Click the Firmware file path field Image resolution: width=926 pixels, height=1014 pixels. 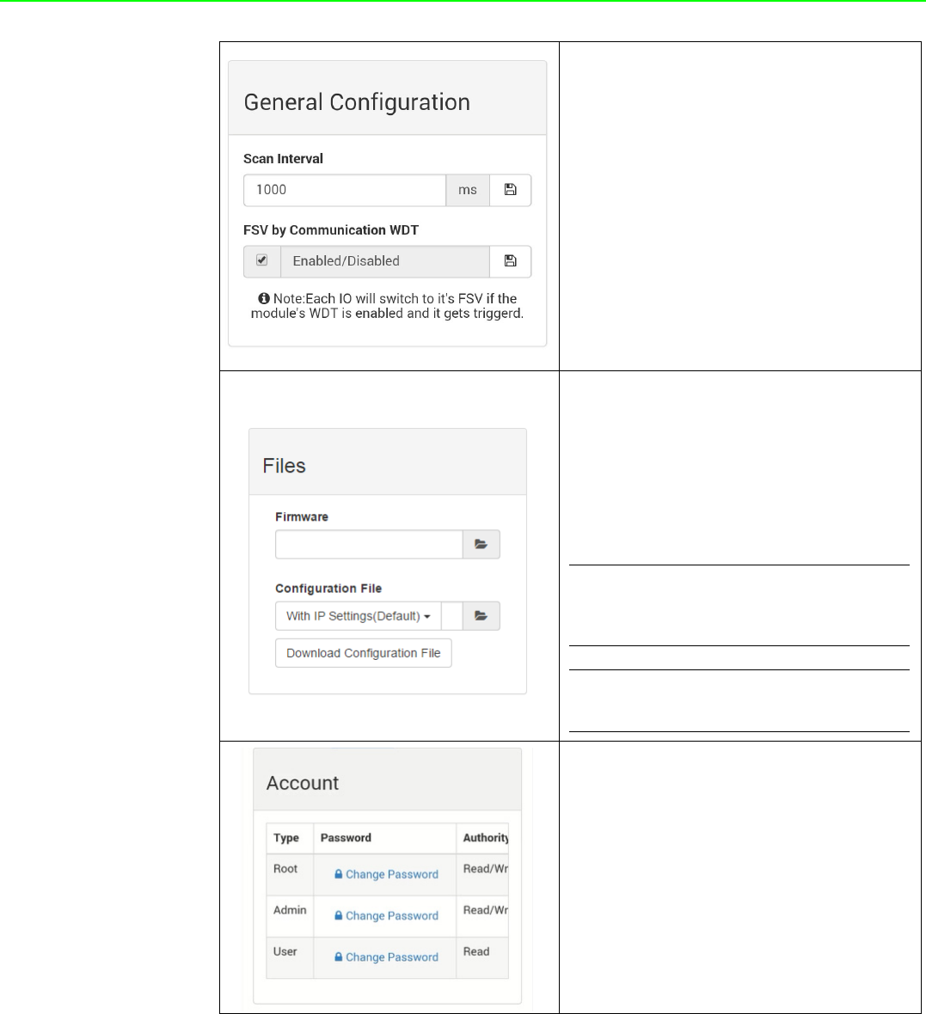[x=369, y=545]
